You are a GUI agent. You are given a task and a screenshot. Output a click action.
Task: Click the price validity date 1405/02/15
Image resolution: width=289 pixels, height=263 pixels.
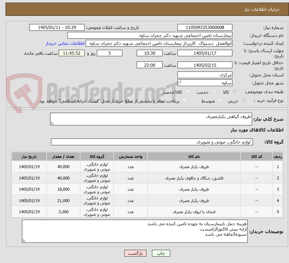(x=205, y=65)
